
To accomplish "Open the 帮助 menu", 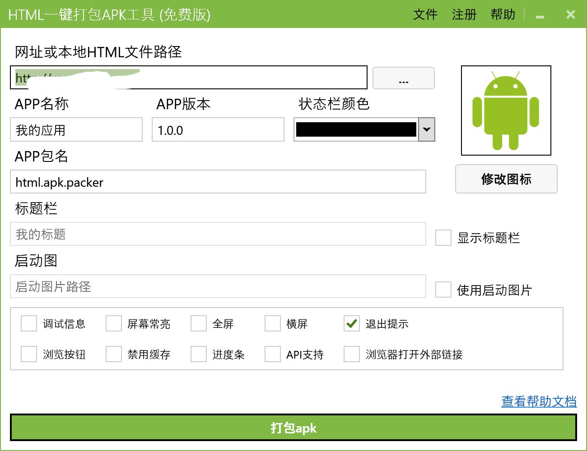I will (x=503, y=14).
